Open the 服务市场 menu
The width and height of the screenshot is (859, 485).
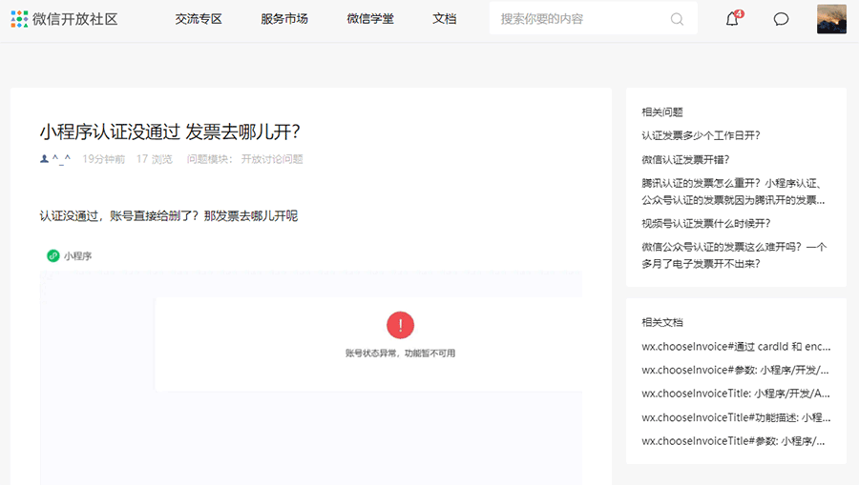[x=284, y=19]
